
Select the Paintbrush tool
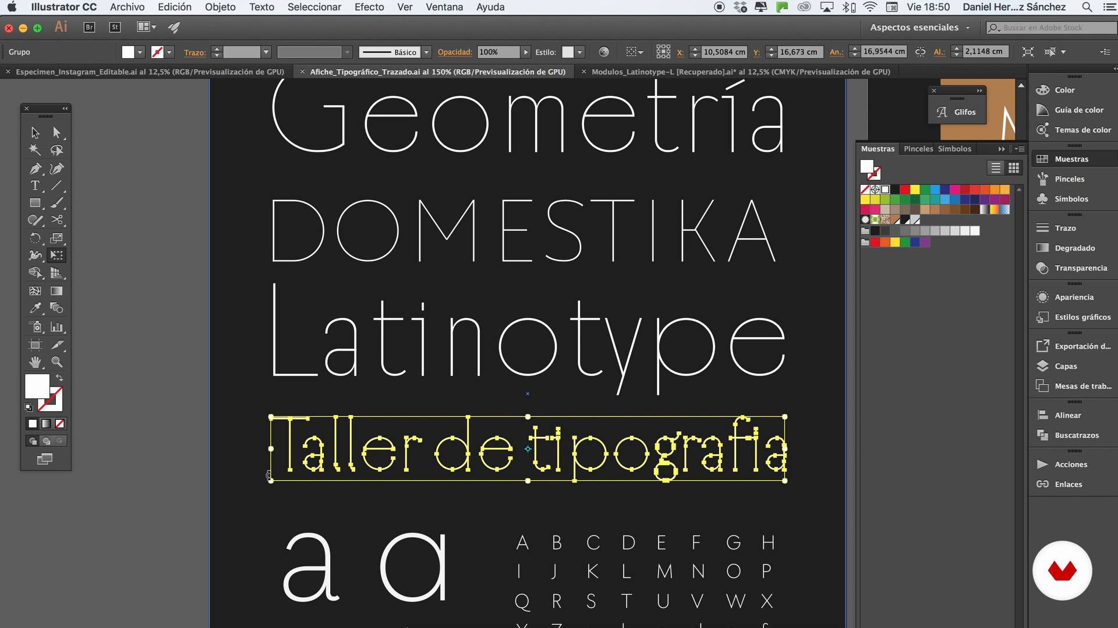tap(56, 203)
